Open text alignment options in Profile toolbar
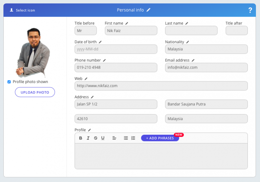 click(114, 138)
